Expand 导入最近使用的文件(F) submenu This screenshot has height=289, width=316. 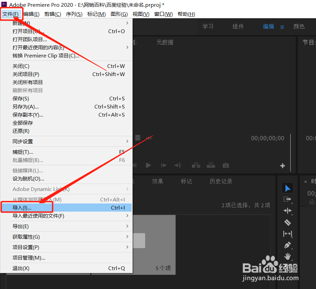click(66, 216)
